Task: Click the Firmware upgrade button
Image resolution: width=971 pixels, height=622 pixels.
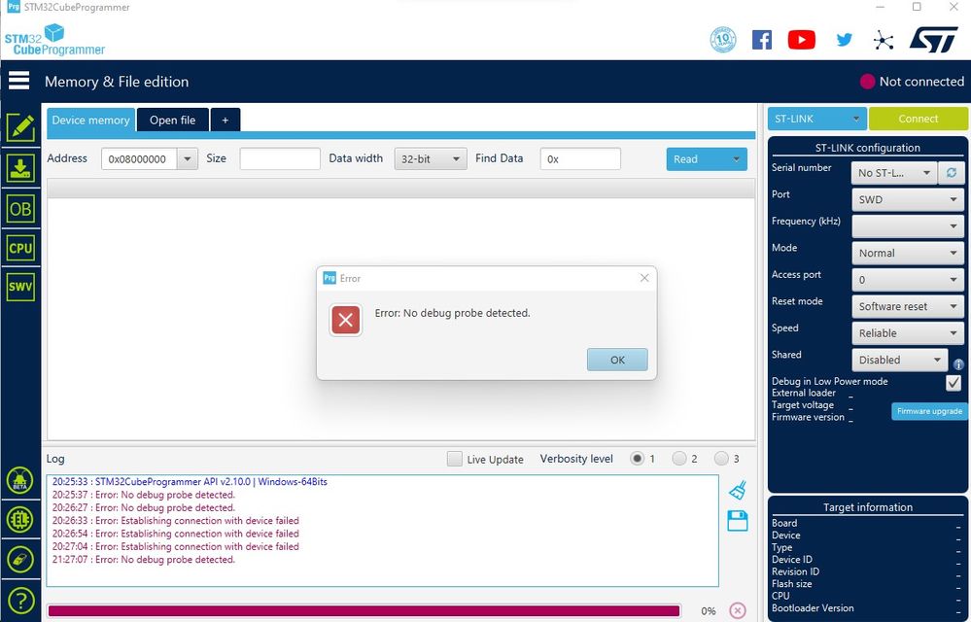Action: (x=929, y=411)
